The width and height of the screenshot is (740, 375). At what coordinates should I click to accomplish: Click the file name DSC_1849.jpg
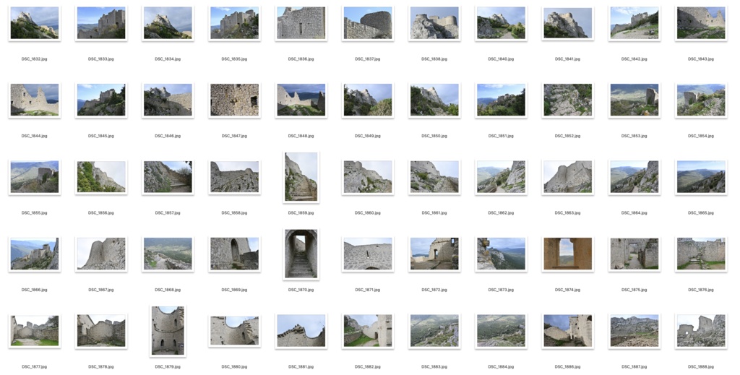368,136
